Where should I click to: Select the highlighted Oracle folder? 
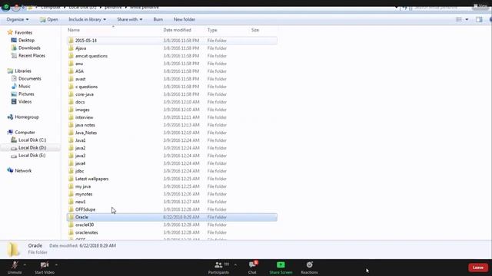(x=172, y=217)
